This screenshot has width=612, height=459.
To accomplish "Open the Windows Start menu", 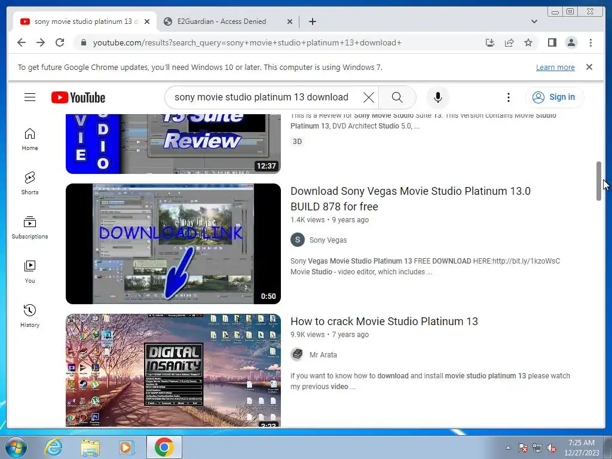I will click(16, 447).
